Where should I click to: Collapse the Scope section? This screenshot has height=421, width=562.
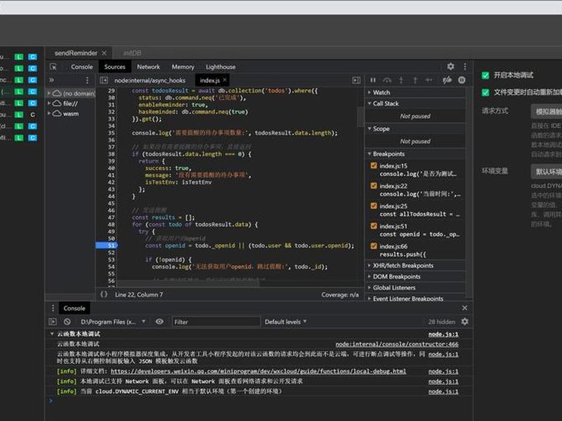point(416,128)
